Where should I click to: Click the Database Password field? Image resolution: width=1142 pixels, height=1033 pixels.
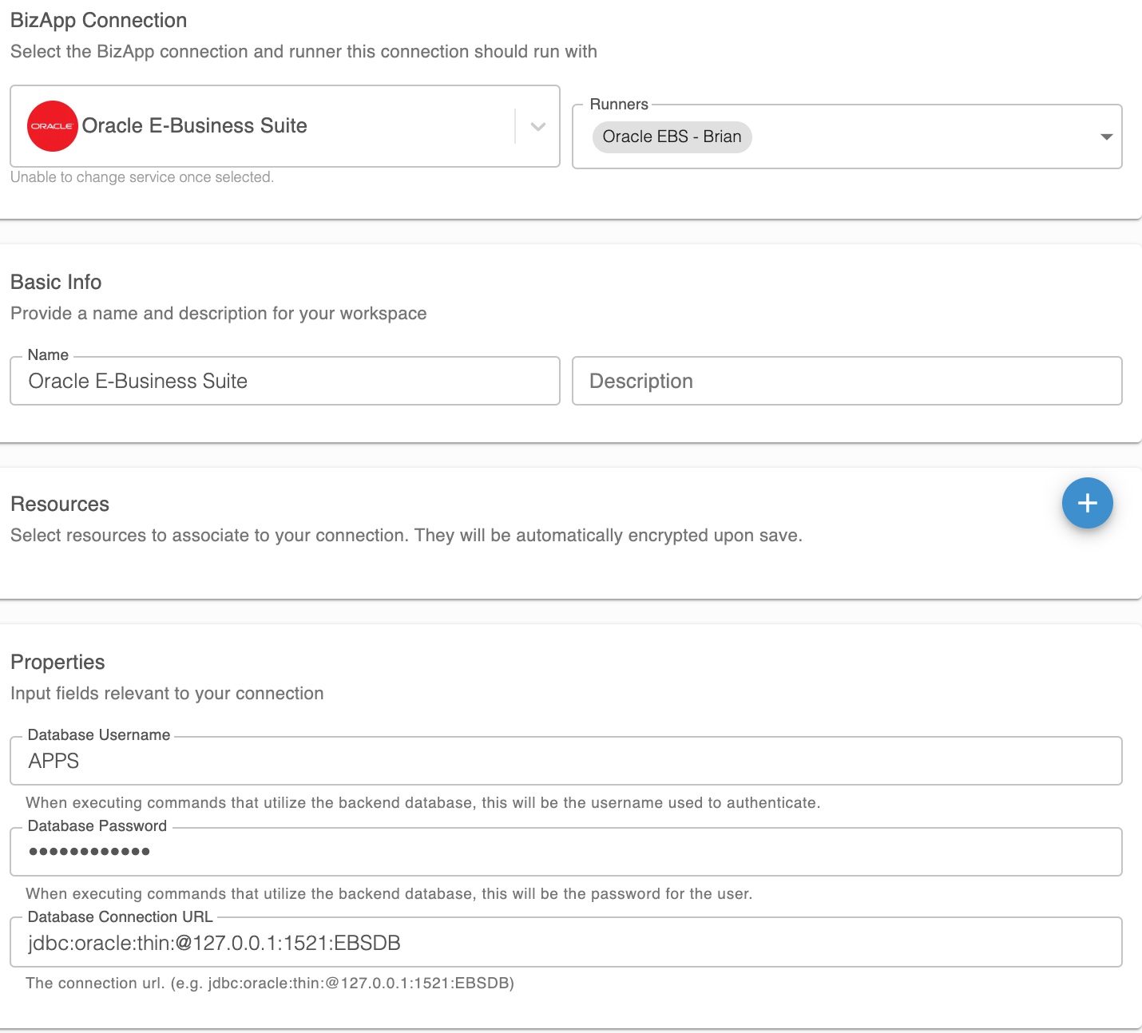[566, 852]
